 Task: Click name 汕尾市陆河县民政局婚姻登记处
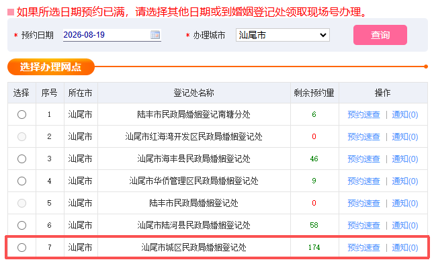click(x=193, y=226)
